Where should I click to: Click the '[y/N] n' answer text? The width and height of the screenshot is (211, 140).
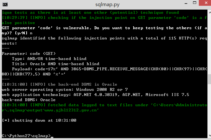pyautogui.click(x=23, y=33)
